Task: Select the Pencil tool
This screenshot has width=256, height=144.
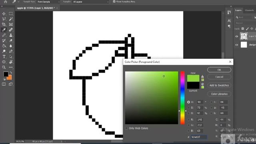Action: (x=4, y=35)
